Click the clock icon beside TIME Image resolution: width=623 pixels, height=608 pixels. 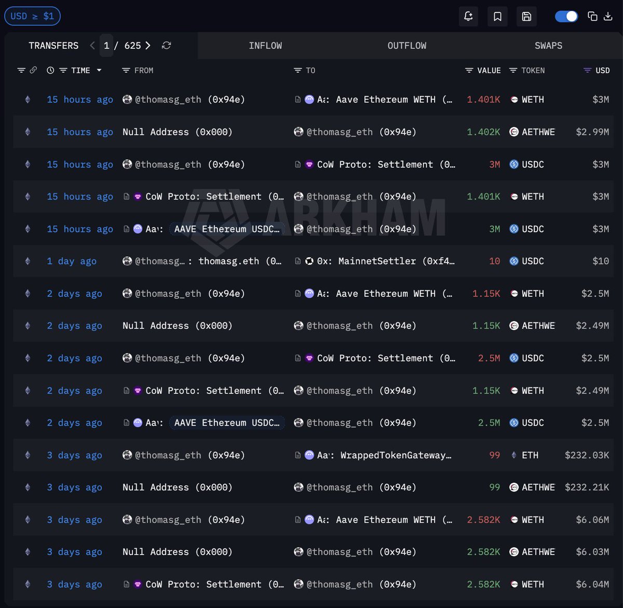click(x=50, y=70)
